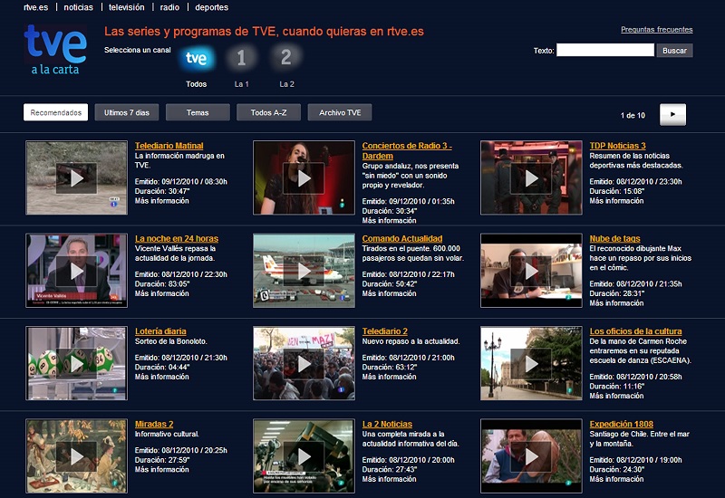Viewport: 725px width, 498px height.
Task: Open the Lotería diaria title link
Action: coord(160,331)
